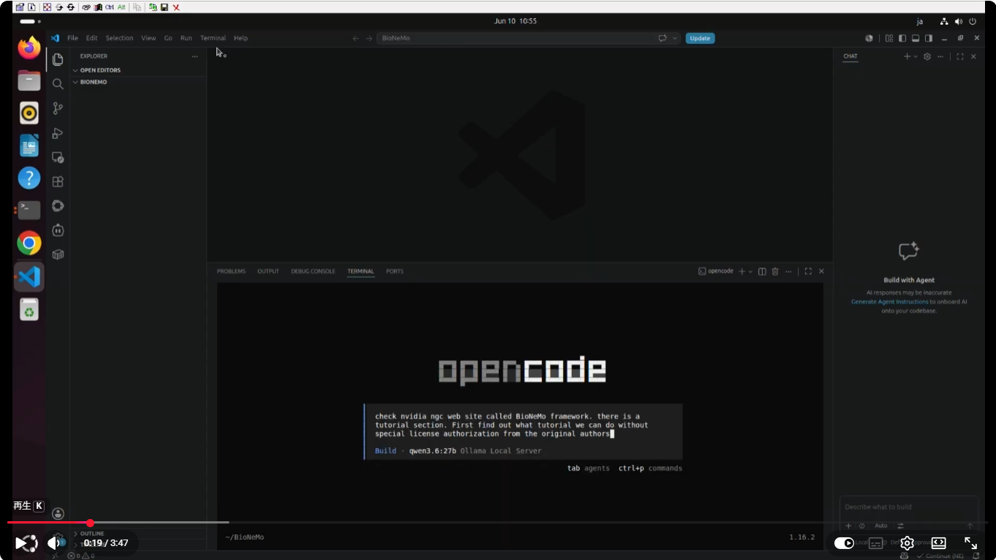Toggle video subtitles button
Viewport: 996px width, 560px height.
(x=875, y=543)
